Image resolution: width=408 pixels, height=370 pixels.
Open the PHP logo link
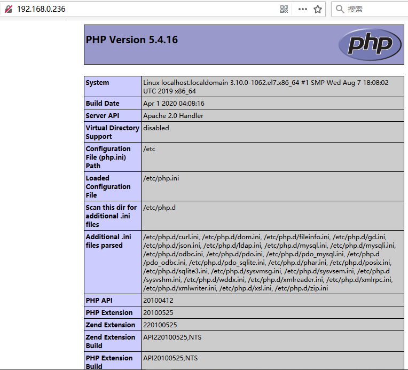pyautogui.click(x=370, y=44)
